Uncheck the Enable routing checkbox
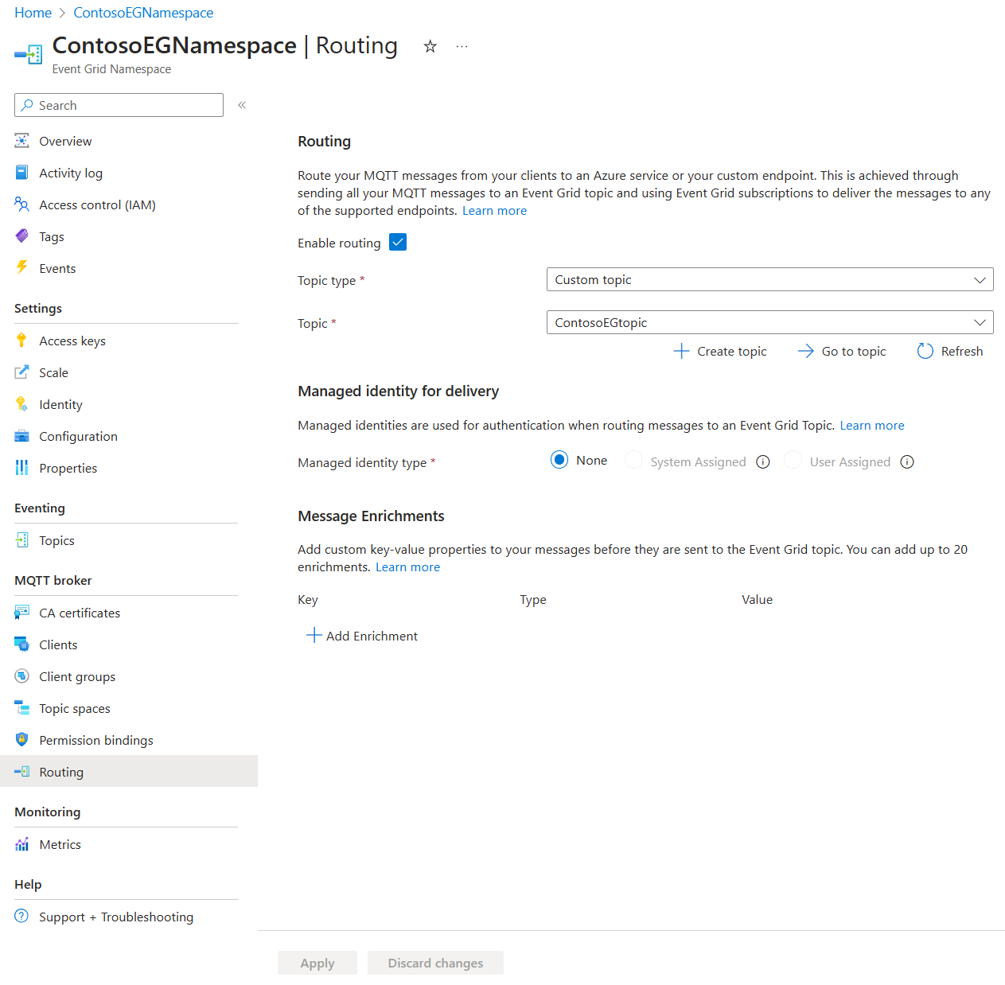Screen dimensions: 1005x985 (x=397, y=242)
